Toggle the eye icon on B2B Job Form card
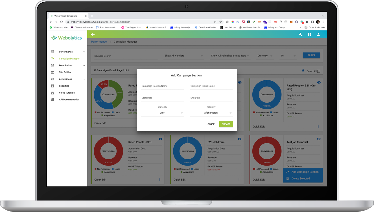This screenshot has width=374, height=220. pos(240,139)
